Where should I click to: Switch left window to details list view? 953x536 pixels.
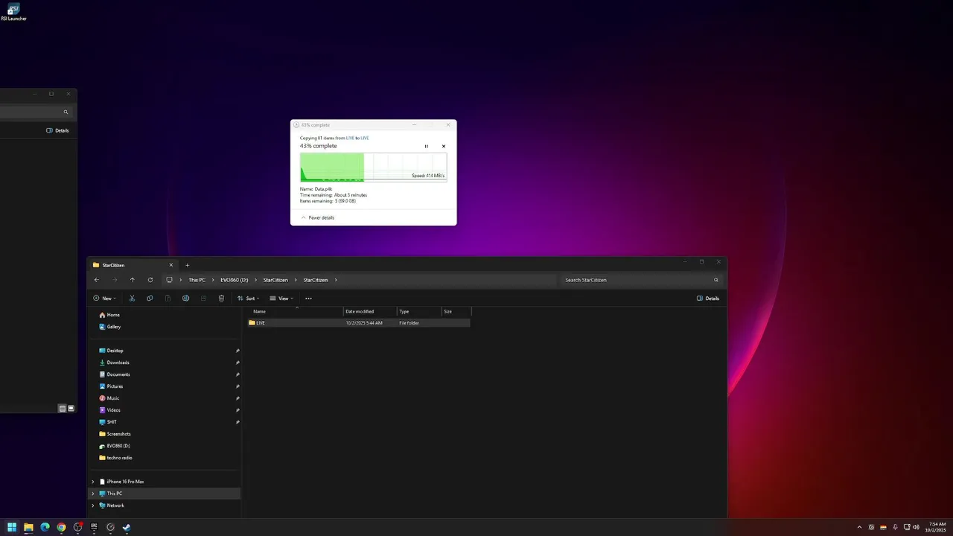click(x=63, y=409)
